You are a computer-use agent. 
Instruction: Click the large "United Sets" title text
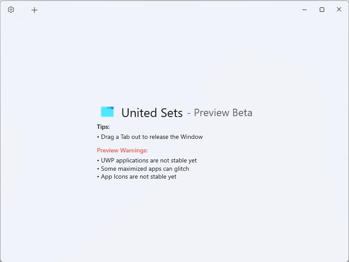pyautogui.click(x=152, y=113)
